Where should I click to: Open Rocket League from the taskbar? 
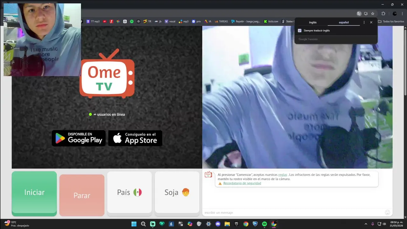(x=255, y=224)
